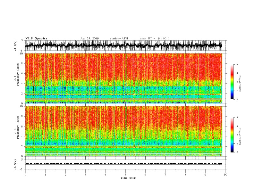Click the "5" tick on ch.1(V) axis

click(22, 40)
